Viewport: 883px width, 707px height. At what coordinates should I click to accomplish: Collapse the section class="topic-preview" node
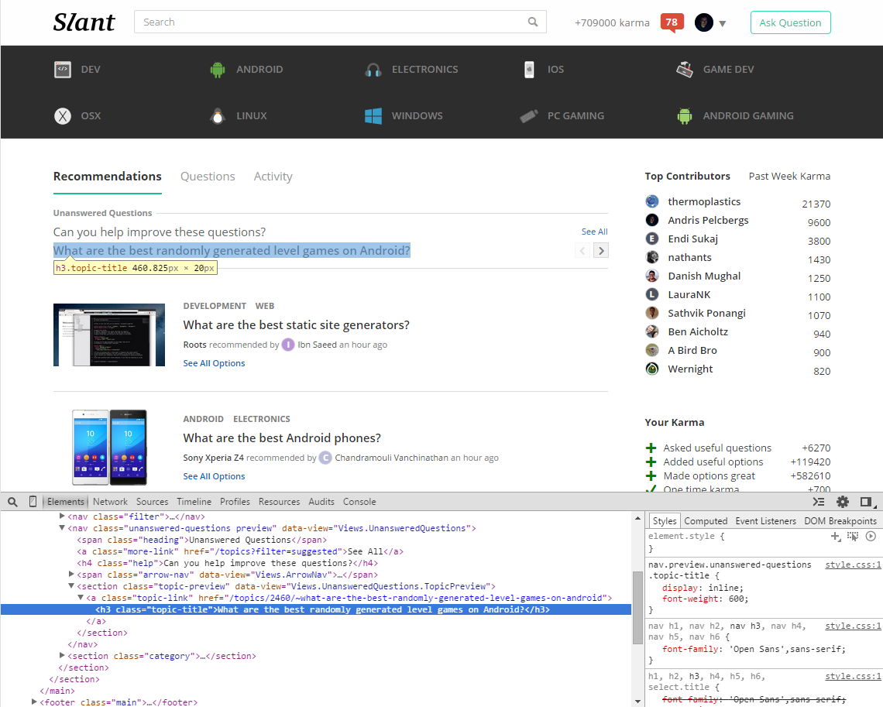pos(71,586)
